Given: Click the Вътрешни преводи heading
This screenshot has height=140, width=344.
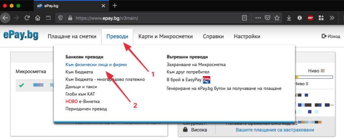Looking at the screenshot, I should (187, 57).
